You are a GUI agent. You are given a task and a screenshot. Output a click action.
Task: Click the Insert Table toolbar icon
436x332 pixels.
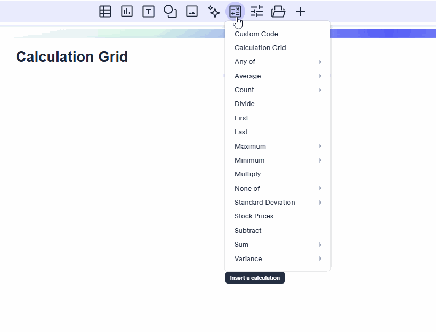tap(105, 11)
